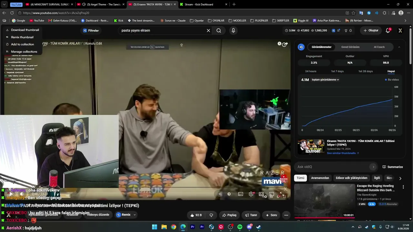This screenshot has height=232, width=413.
Task: Choose Download thumbnail from the menu
Action: pos(22,30)
